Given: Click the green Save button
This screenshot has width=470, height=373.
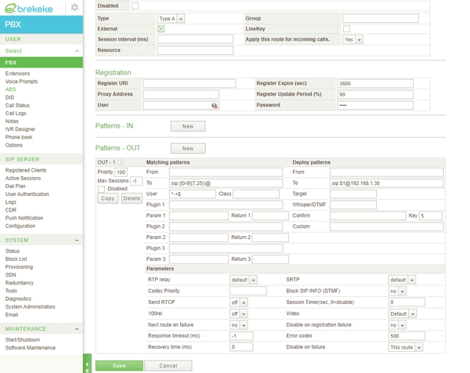Looking at the screenshot, I should [119, 365].
